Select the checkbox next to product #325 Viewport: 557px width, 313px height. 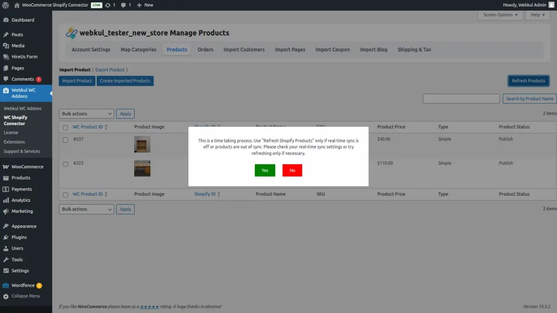[65, 164]
